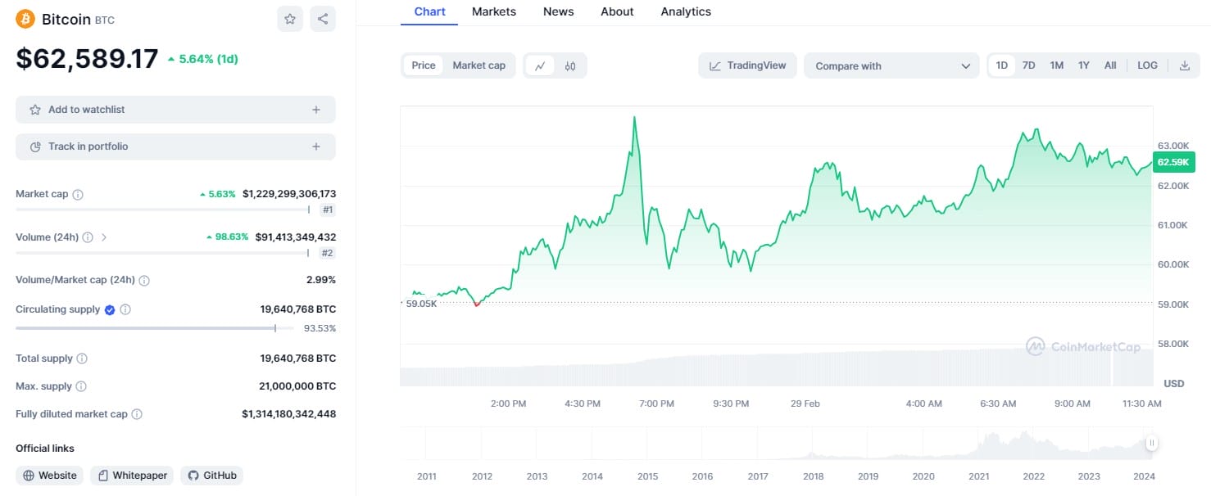Open the Bitcoin Whitepaper link
The width and height of the screenshot is (1211, 496).
pyautogui.click(x=132, y=476)
